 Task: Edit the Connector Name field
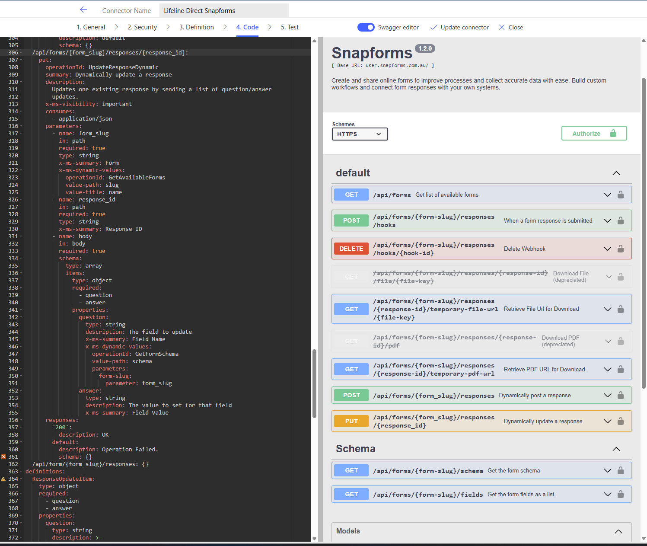coord(224,10)
